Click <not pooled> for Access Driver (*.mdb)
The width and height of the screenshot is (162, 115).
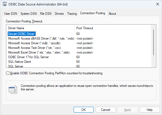85,43
